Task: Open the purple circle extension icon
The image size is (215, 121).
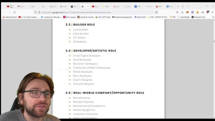Action: pyautogui.click(x=192, y=12)
